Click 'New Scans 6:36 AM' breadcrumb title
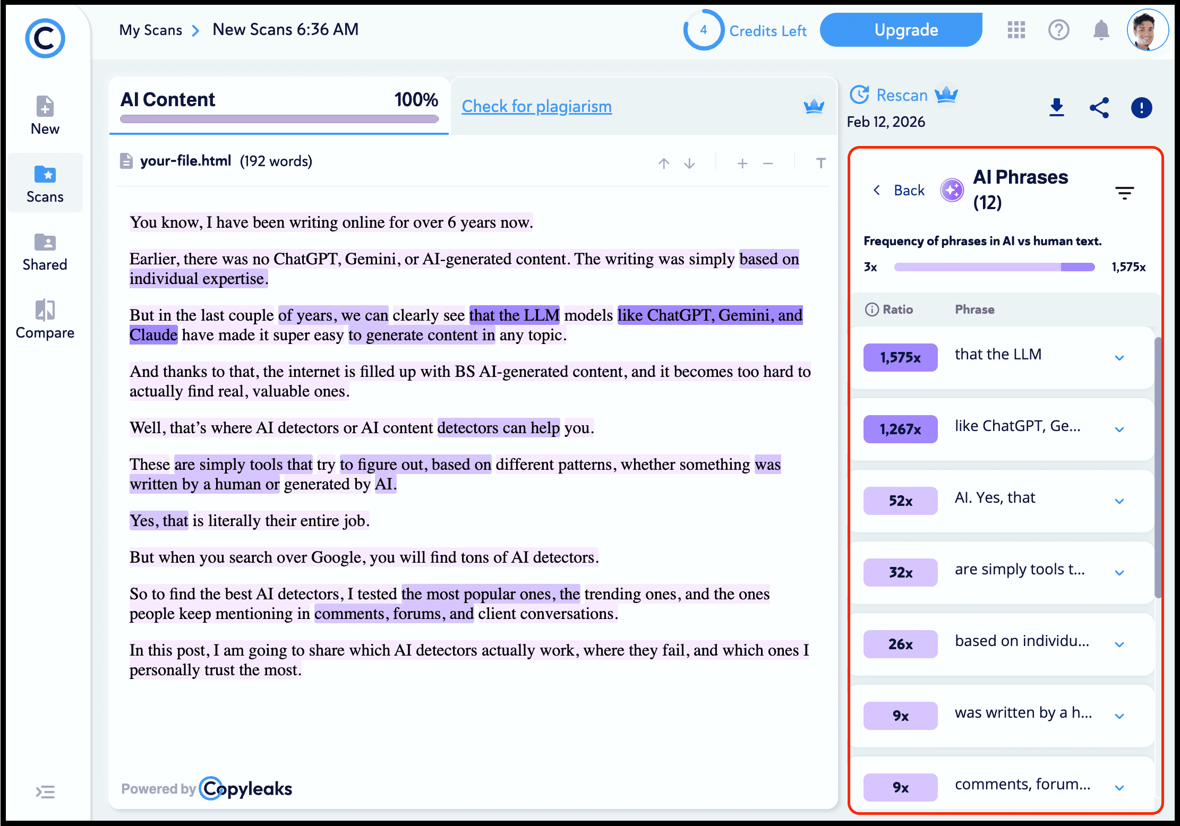Screen dimensions: 1180x826 click(x=286, y=30)
